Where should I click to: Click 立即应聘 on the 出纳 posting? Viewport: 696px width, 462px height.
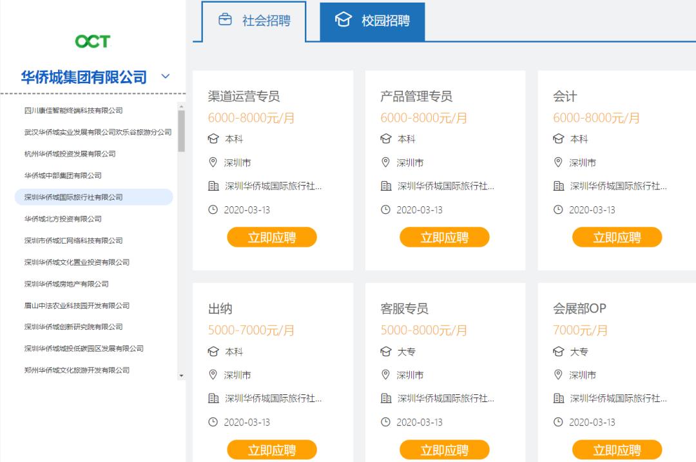271,449
